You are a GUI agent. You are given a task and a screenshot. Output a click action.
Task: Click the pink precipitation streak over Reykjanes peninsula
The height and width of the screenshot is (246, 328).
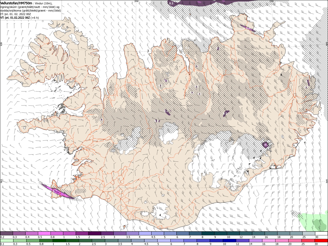(x=57, y=191)
